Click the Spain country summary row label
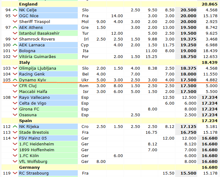 pyautogui.click(x=25, y=121)
